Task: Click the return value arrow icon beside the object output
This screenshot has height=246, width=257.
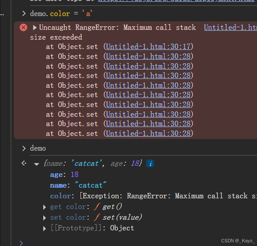Action: tap(24, 163)
